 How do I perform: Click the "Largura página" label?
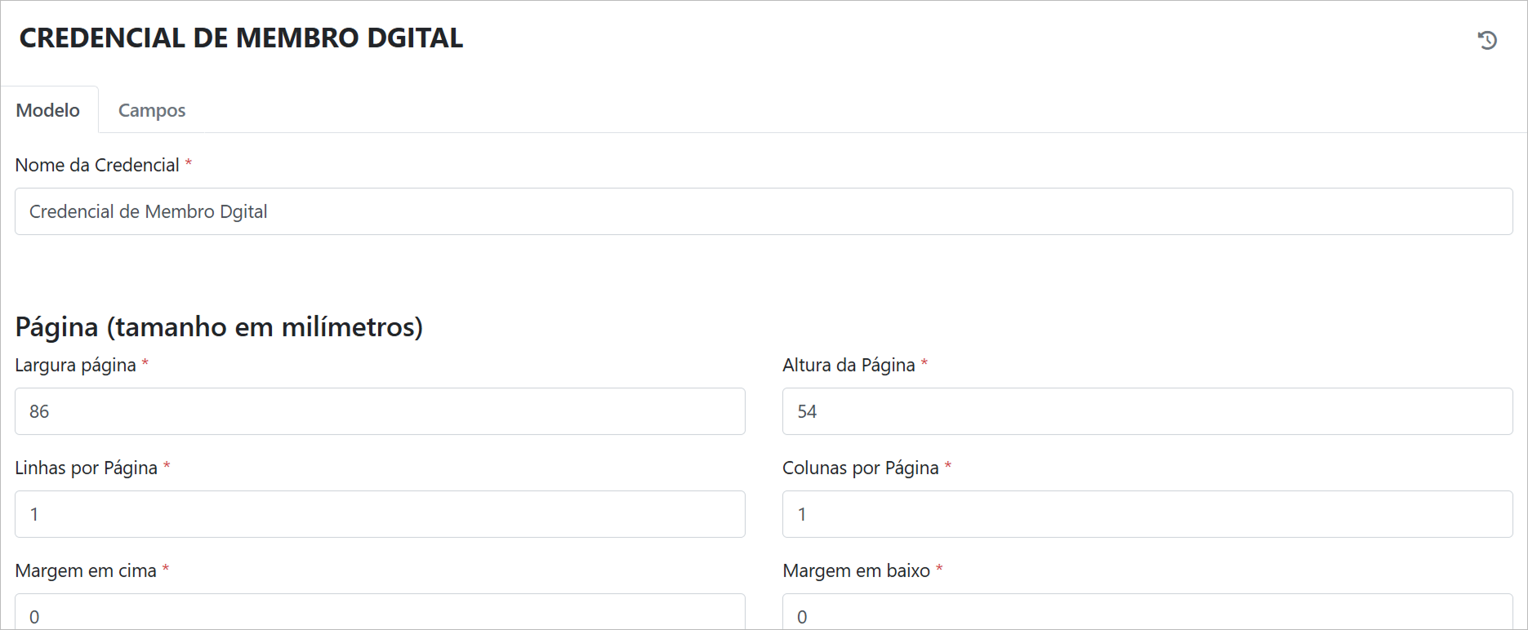(x=75, y=365)
